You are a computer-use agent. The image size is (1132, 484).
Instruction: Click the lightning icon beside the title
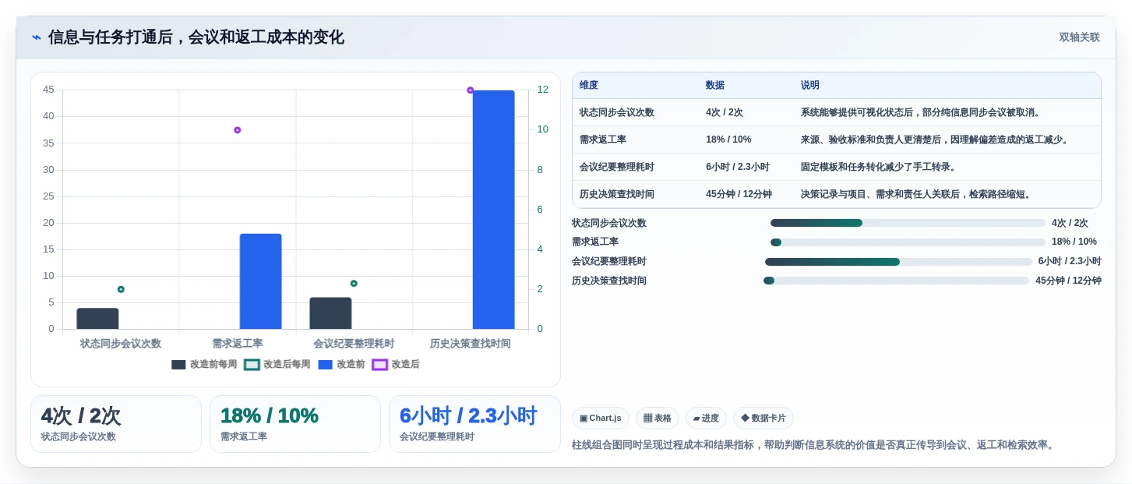tap(37, 37)
